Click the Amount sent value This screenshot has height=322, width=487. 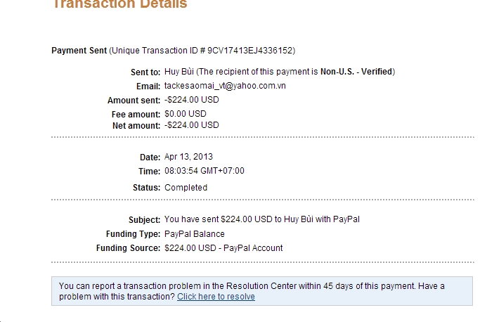[x=191, y=100]
